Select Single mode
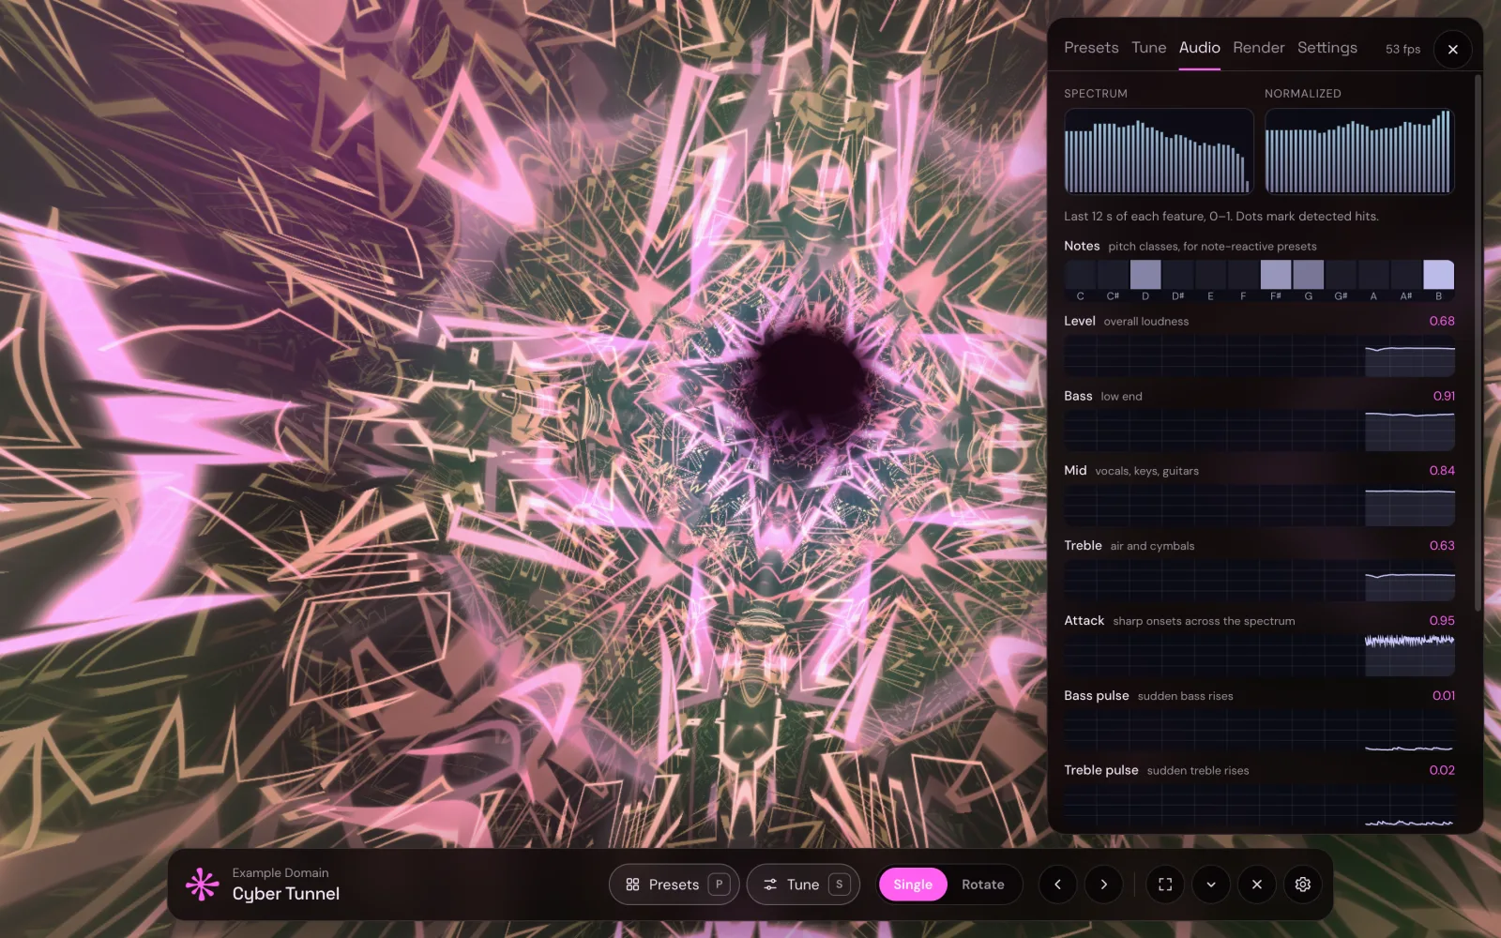Image resolution: width=1501 pixels, height=938 pixels. tap(913, 885)
